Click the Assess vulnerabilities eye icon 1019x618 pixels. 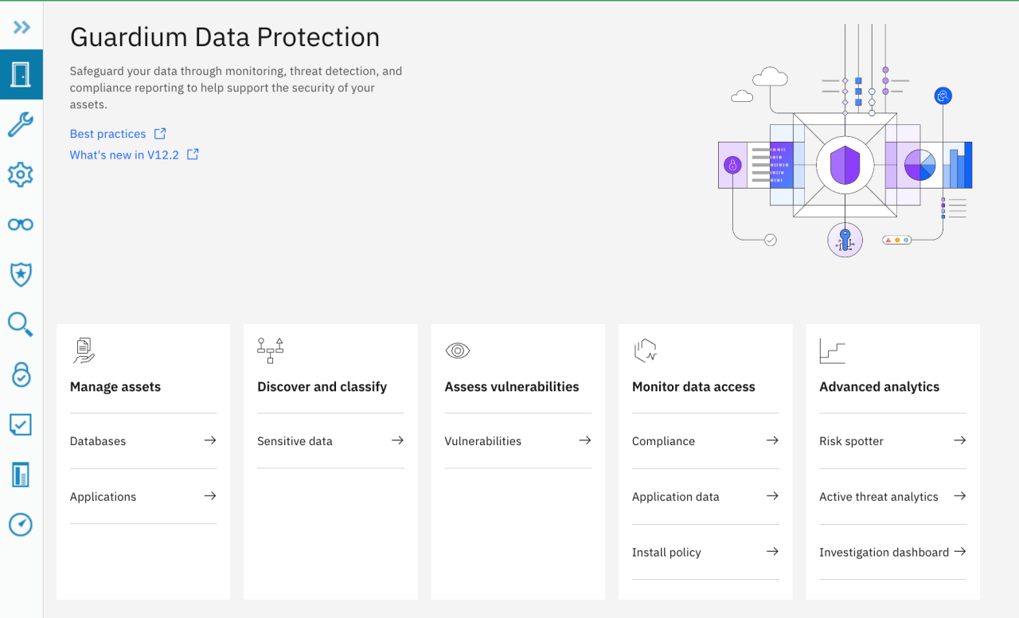click(458, 350)
